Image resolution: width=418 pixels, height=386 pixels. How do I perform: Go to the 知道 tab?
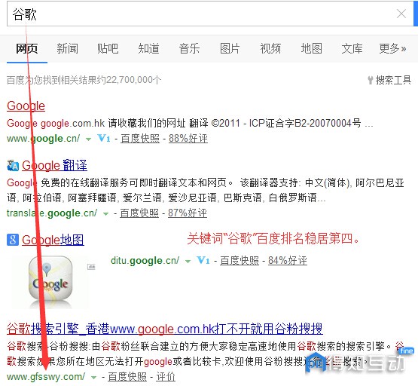tap(149, 49)
